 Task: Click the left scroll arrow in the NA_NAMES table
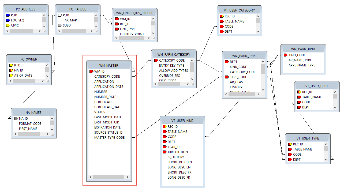point(15,134)
